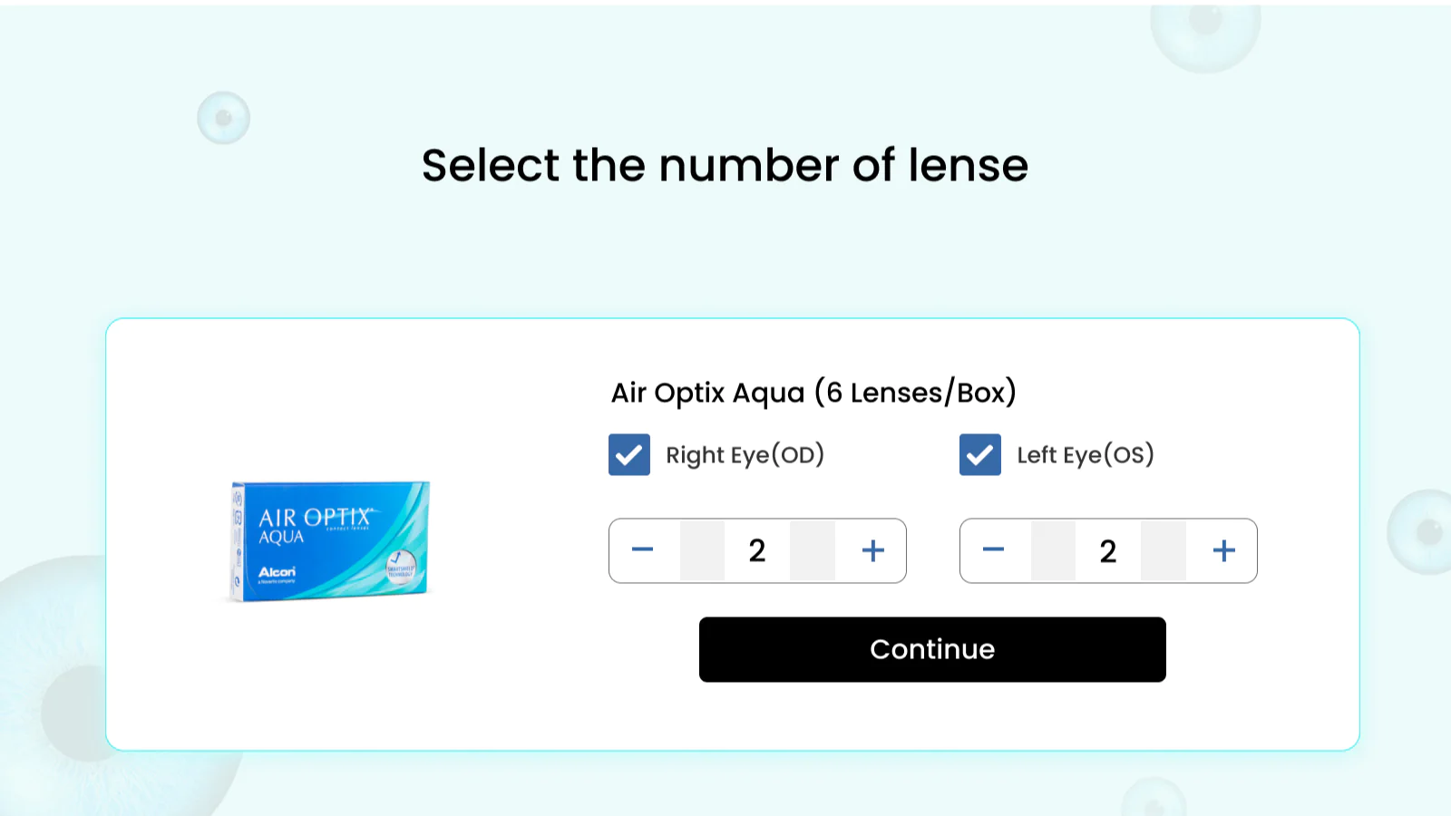Decrease right eye lens quantity
Screen dimensions: 1451x816
643,550
